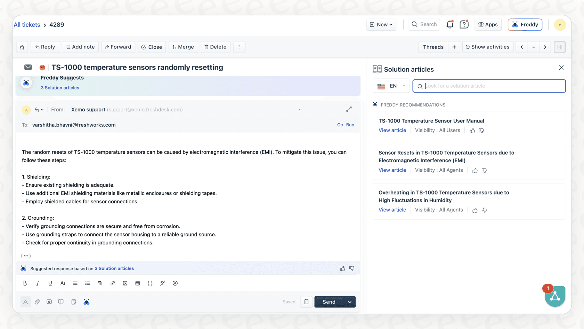Thumbs down the TS-1000 User Manual article
Image resolution: width=584 pixels, height=329 pixels.
(x=481, y=131)
